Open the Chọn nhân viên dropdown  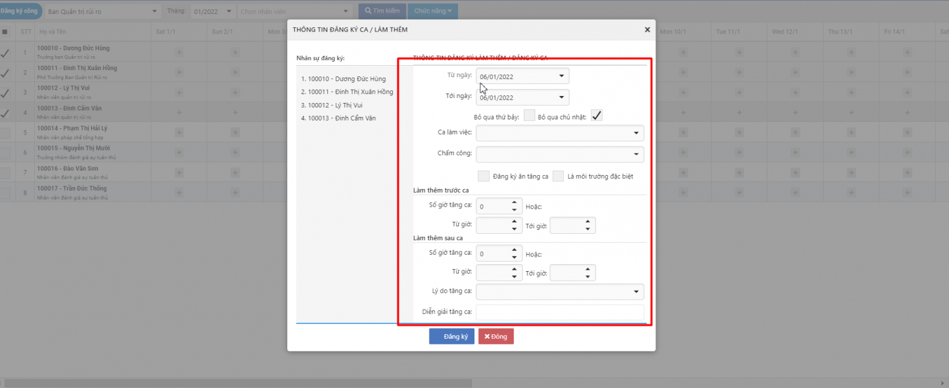coord(294,11)
